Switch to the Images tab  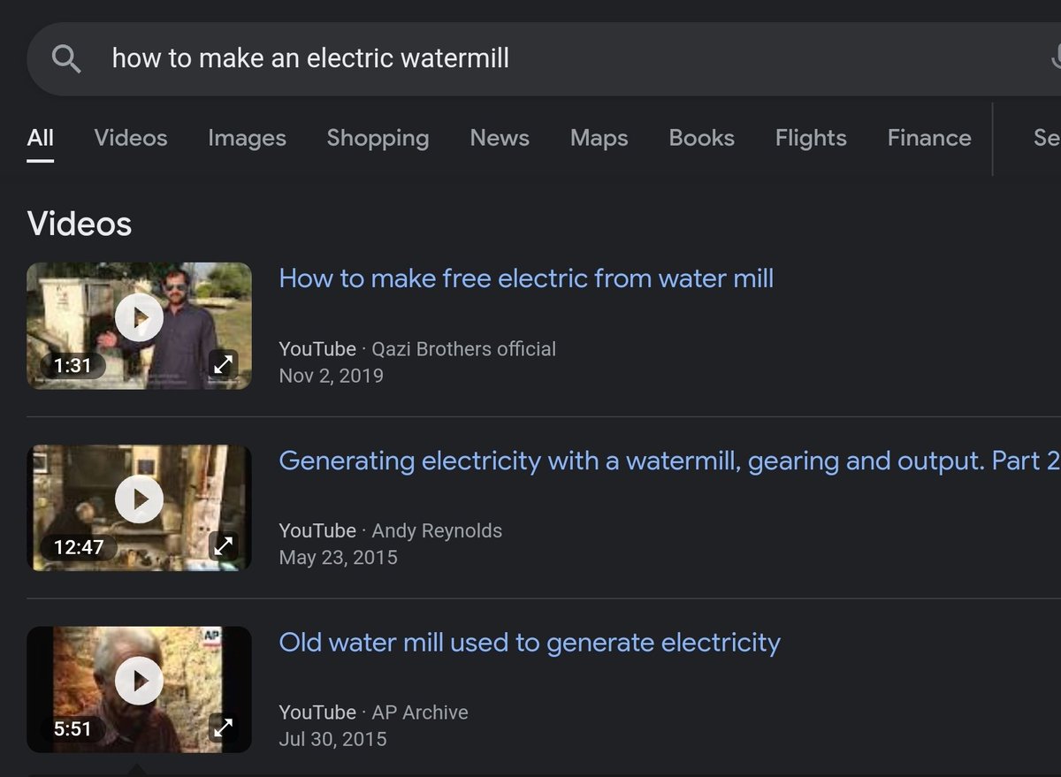coord(247,138)
